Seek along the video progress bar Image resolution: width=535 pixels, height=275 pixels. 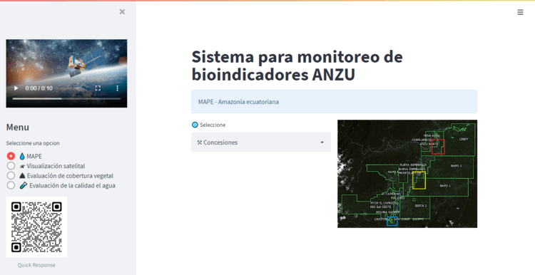(66, 99)
